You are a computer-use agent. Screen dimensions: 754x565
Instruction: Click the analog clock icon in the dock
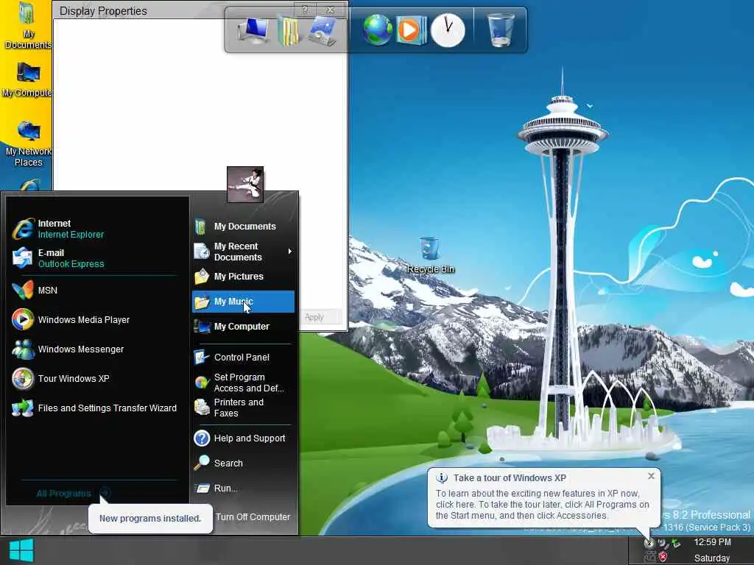[448, 30]
